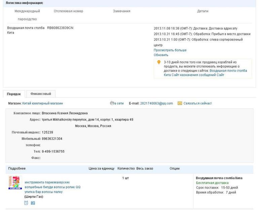
Task: Click the alarm clock icon under the product
Action: click(x=26, y=203)
